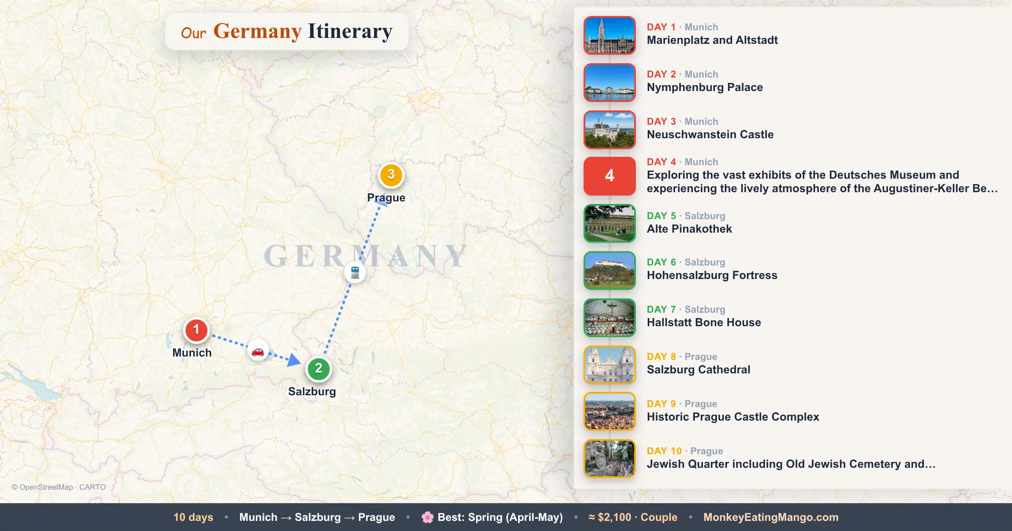The height and width of the screenshot is (531, 1012).
Task: Click the 'DAY 3 · Munich' label
Action: coord(682,121)
